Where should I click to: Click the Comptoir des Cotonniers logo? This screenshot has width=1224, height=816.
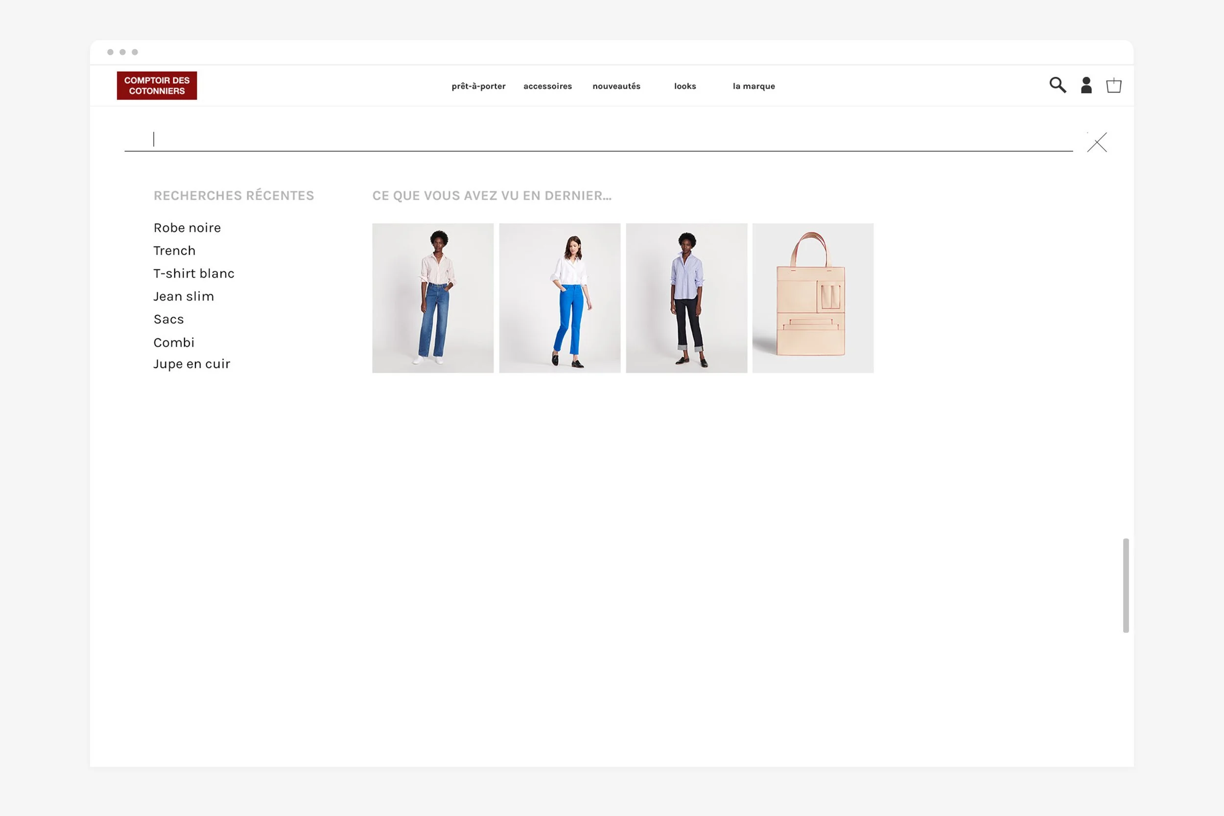[x=157, y=85]
